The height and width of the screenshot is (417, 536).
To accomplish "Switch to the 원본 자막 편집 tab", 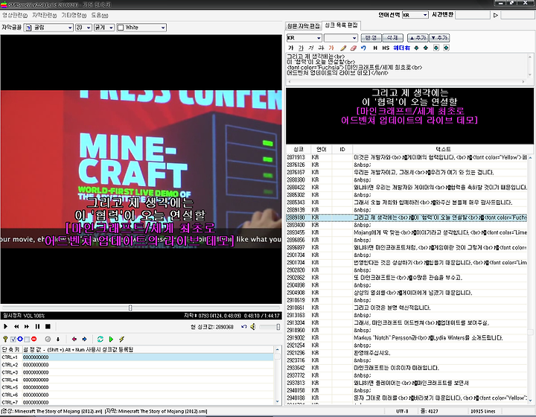I will pos(304,25).
